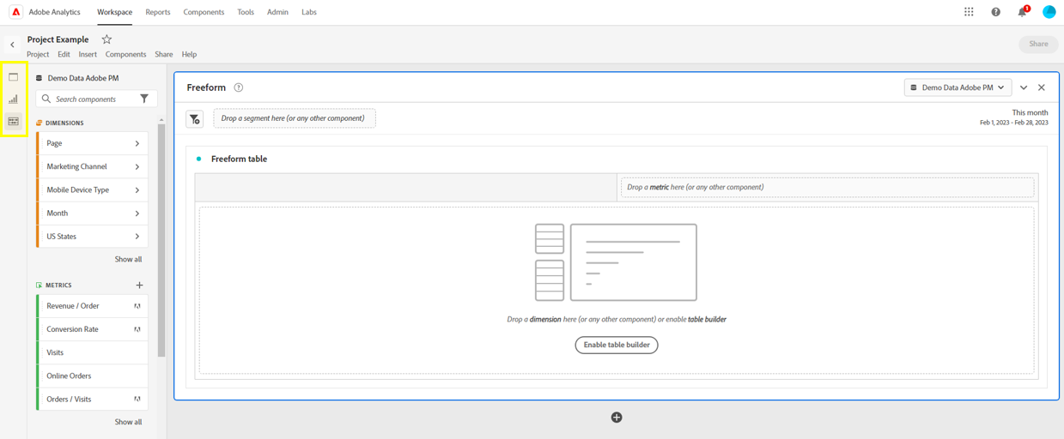Expand the Page dimension chevron
Screen dimensions: 1064x439
[x=137, y=143]
